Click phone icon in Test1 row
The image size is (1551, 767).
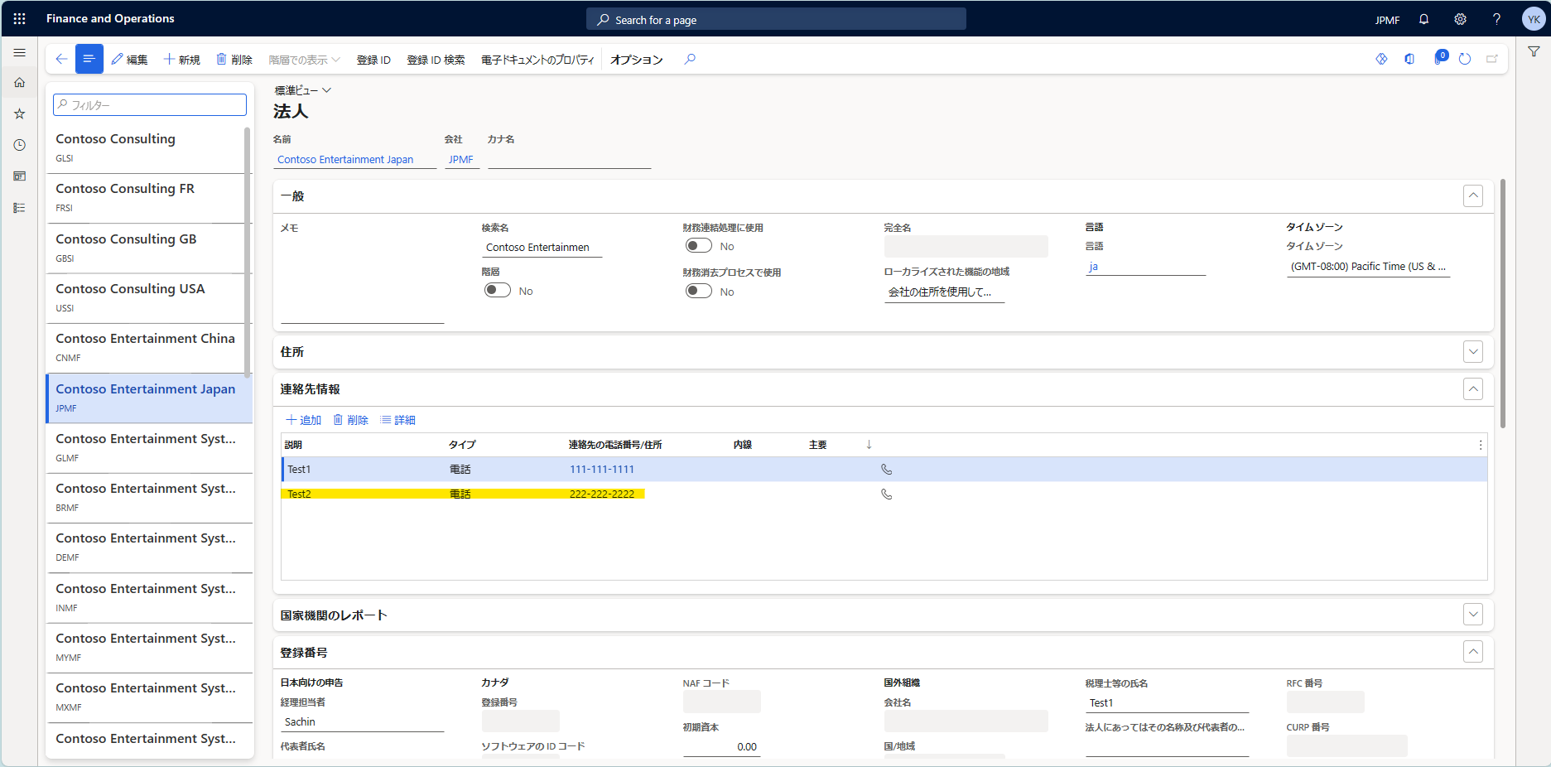[886, 470]
